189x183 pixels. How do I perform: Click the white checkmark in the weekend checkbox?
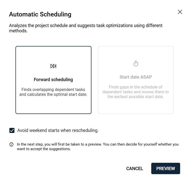point(12,130)
